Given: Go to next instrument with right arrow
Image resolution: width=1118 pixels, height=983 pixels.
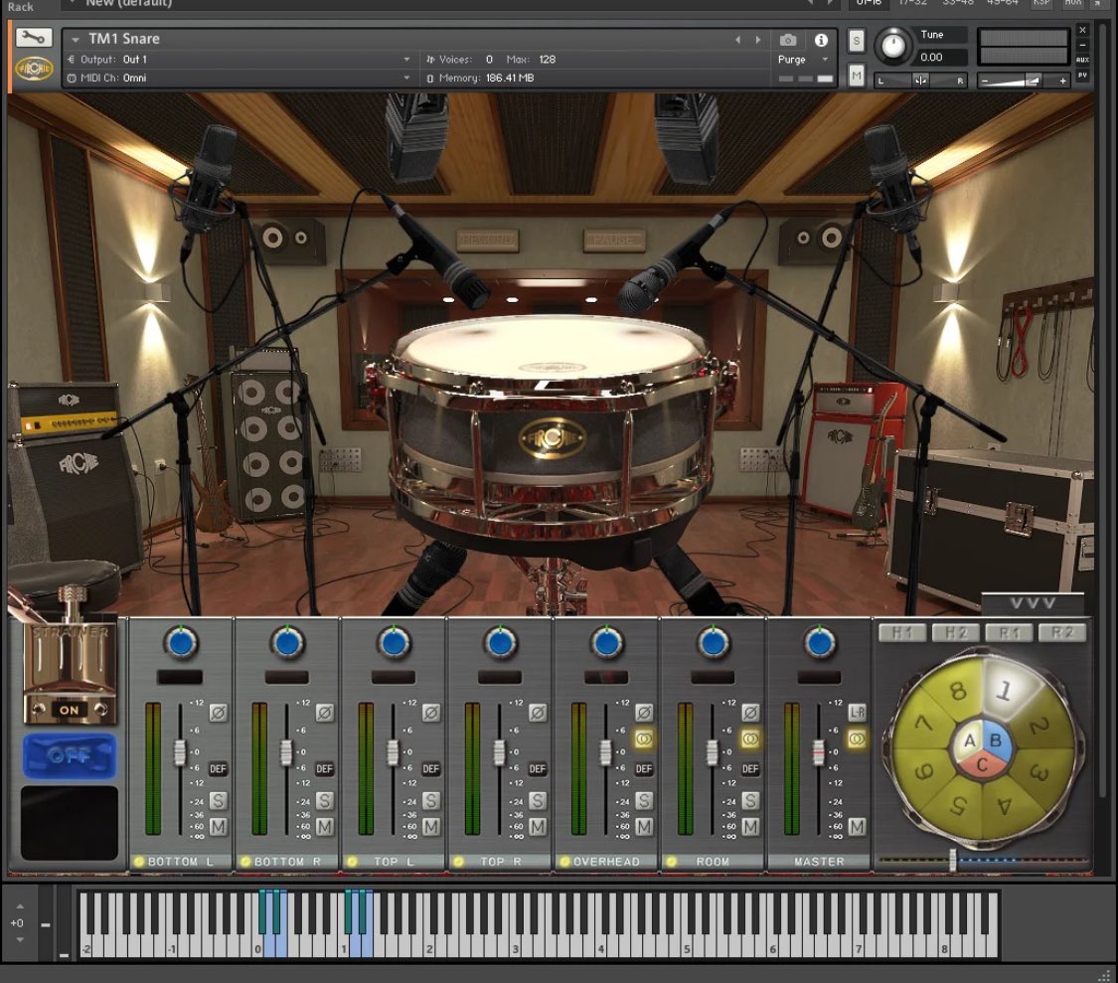Looking at the screenshot, I should 758,40.
